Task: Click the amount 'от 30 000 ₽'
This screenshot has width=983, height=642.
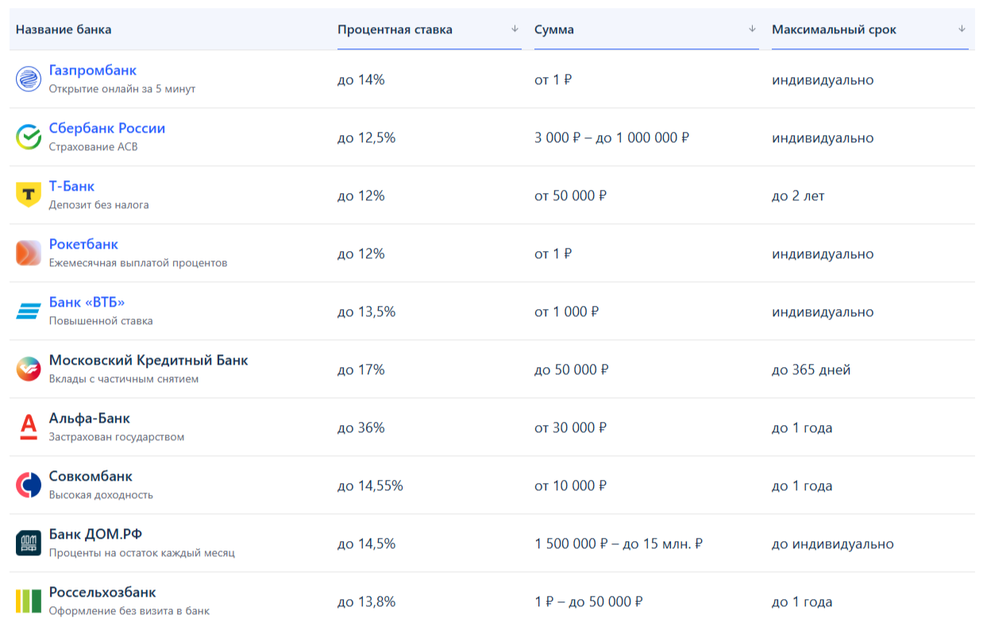Action: click(571, 427)
